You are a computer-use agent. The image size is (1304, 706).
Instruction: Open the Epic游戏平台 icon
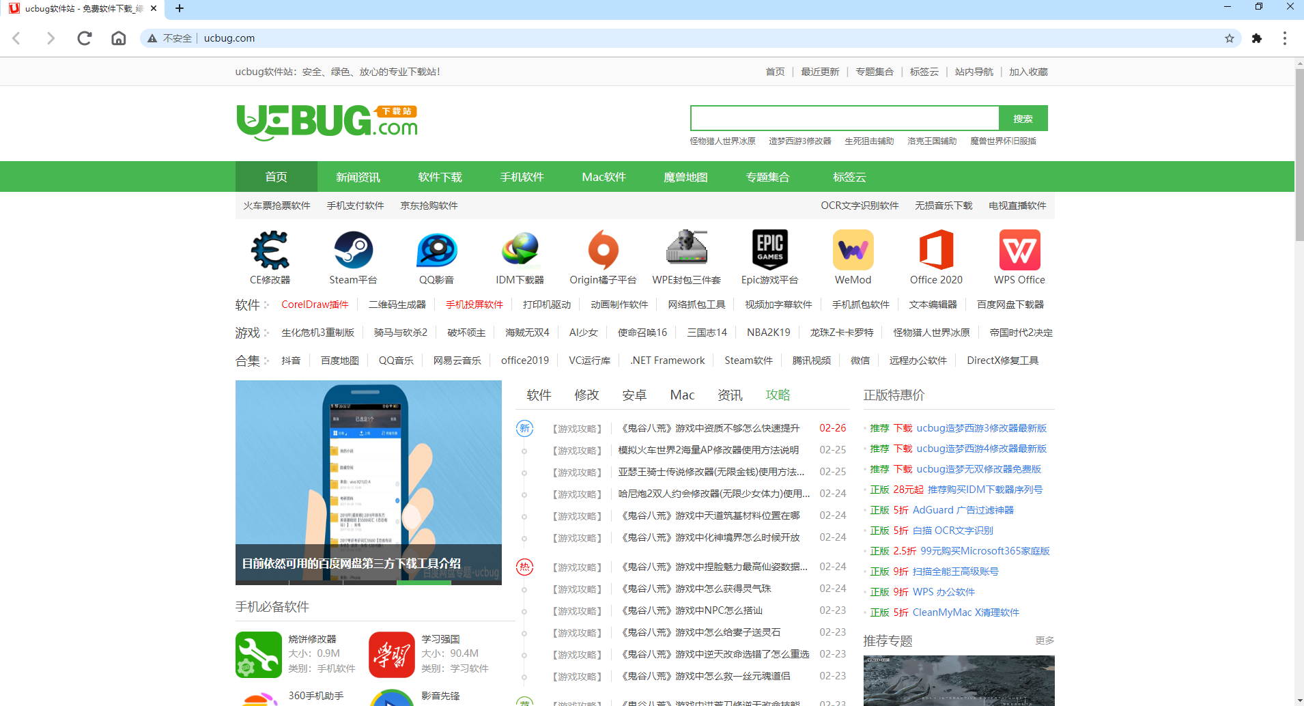coord(769,250)
